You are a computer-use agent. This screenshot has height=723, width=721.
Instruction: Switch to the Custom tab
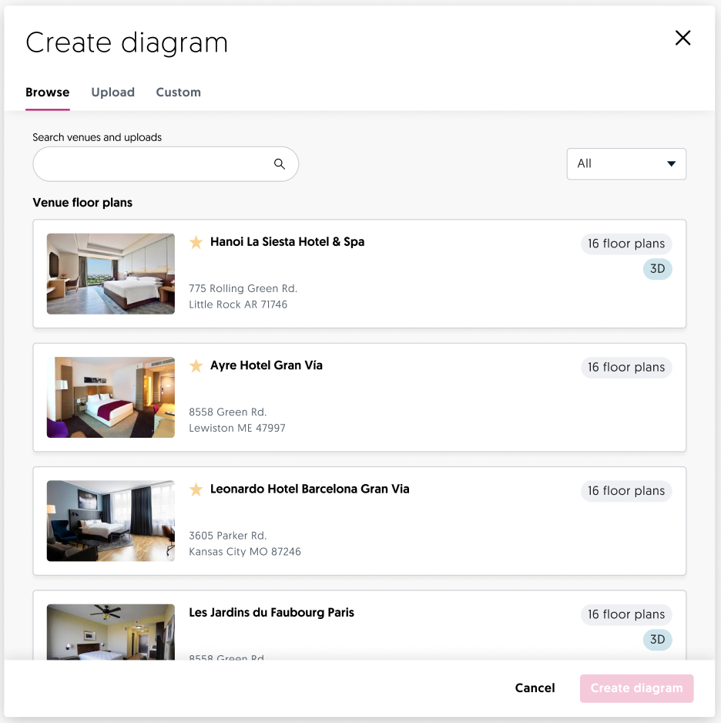click(x=178, y=92)
